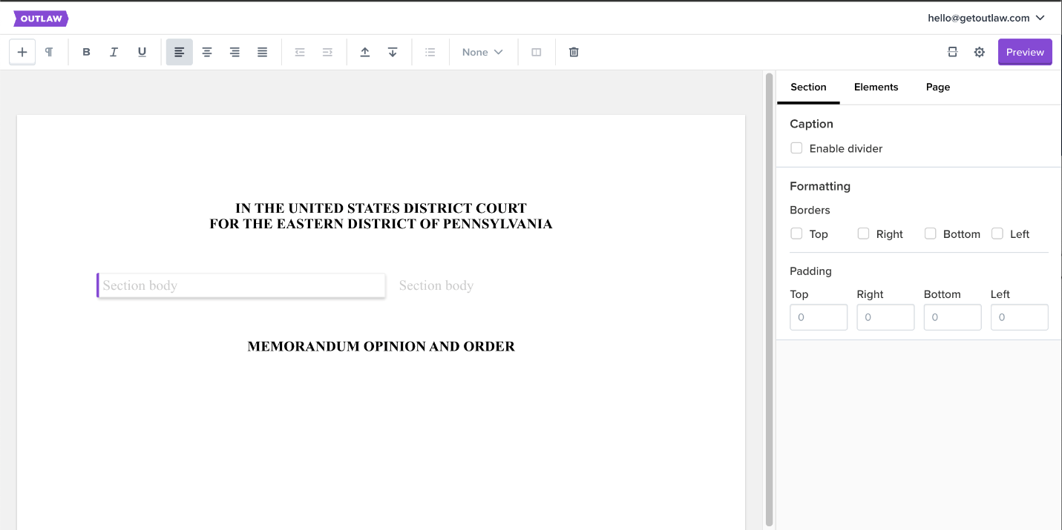1062x530 pixels.
Task: Toggle bold formatting
Action: (x=86, y=52)
